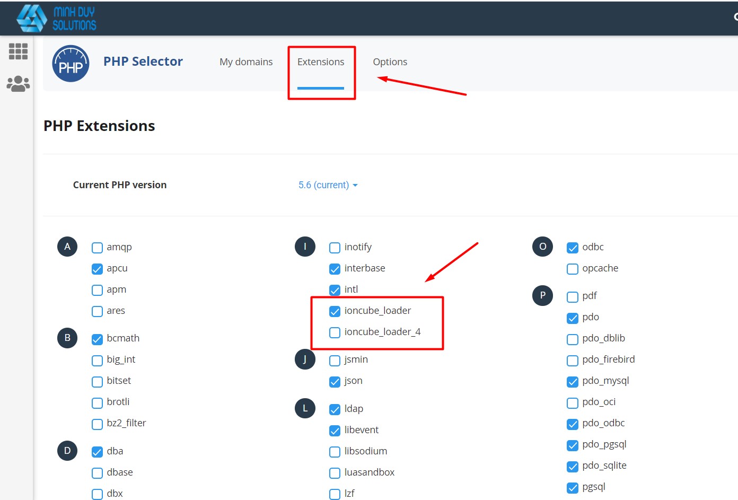The width and height of the screenshot is (738, 500).
Task: Click the letter I section badge
Action: coord(304,246)
